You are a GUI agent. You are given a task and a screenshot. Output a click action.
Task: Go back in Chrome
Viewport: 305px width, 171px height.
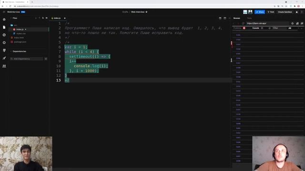point(3,6)
